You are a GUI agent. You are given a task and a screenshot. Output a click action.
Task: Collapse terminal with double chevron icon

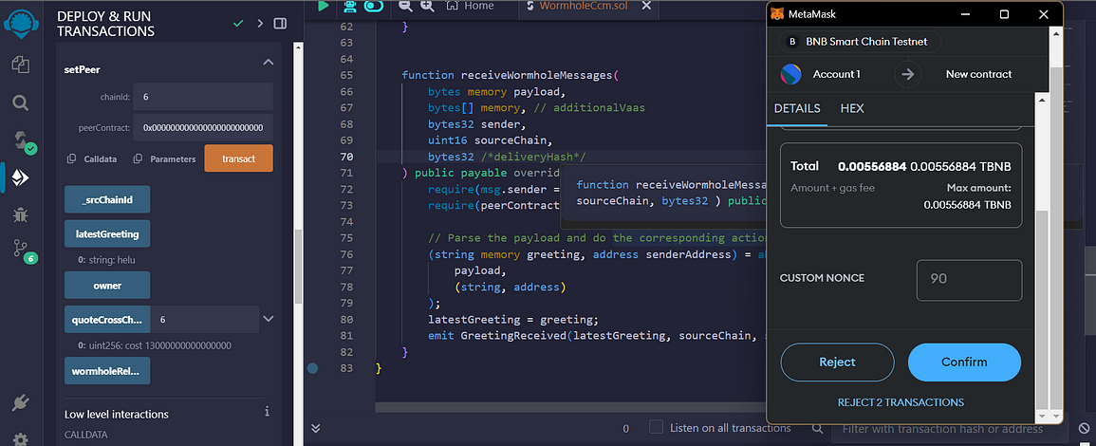pos(316,428)
